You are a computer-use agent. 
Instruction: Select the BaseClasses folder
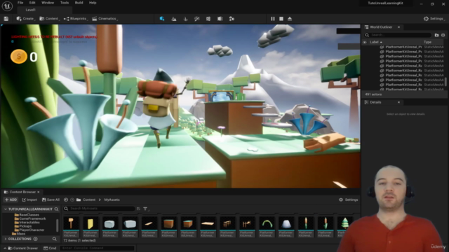[x=27, y=215]
